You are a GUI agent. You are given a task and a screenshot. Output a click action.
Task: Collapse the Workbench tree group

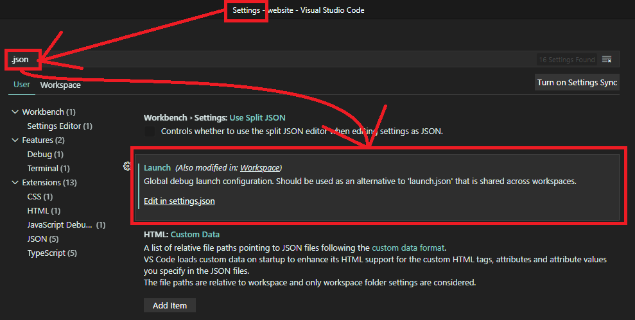15,112
